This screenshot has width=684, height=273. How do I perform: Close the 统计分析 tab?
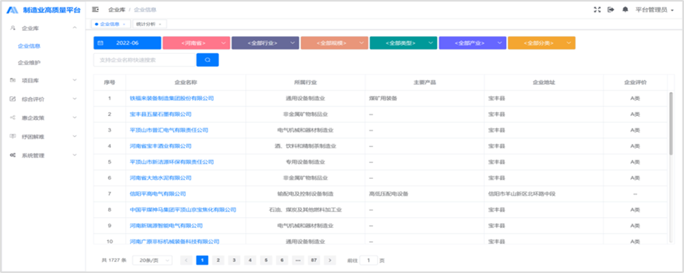(x=159, y=24)
